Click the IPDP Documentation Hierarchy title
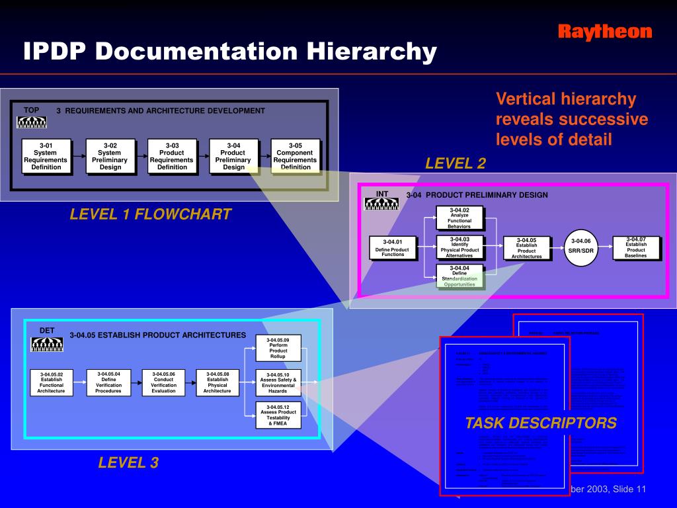This screenshot has width=677, height=508. (230, 52)
